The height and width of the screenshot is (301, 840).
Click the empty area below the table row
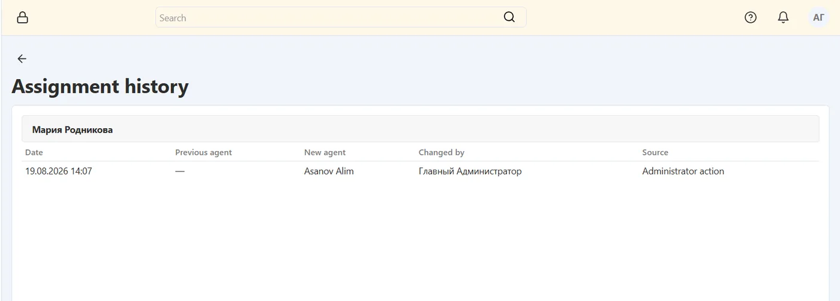[420, 240]
